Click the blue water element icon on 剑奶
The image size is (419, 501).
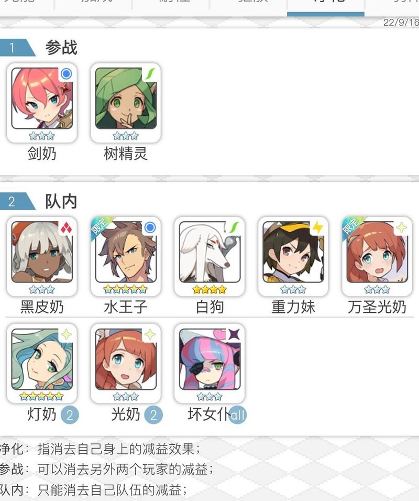point(66,74)
